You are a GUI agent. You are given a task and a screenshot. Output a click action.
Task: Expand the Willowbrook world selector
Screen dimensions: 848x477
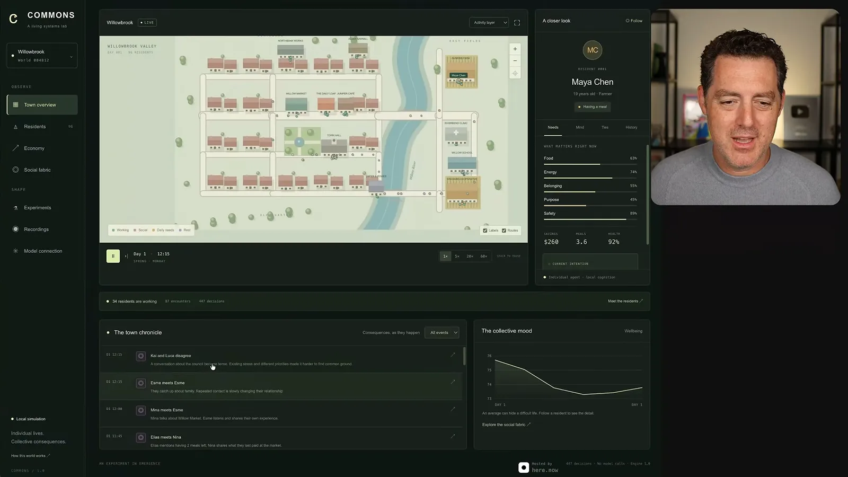(x=42, y=56)
